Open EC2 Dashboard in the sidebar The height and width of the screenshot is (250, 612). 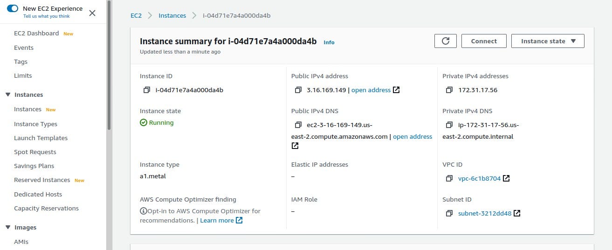pyautogui.click(x=36, y=33)
